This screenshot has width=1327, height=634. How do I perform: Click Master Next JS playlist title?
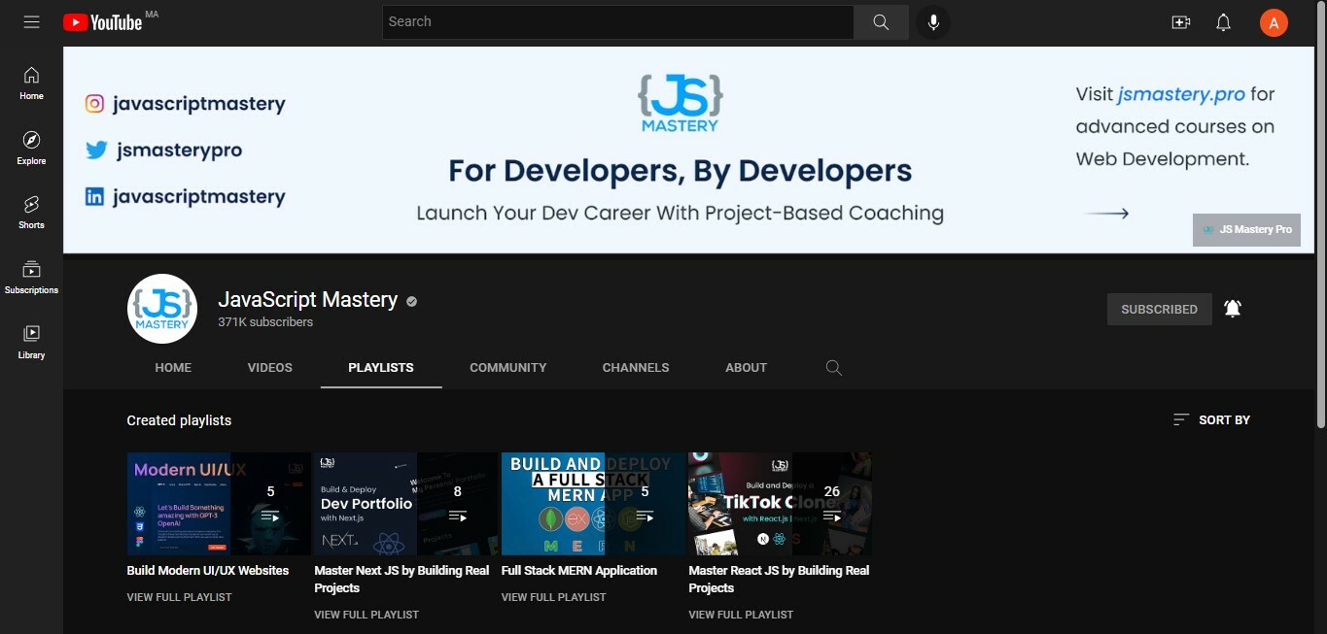tap(402, 580)
